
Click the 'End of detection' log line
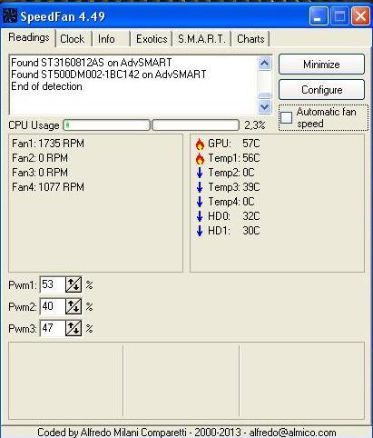coord(46,86)
